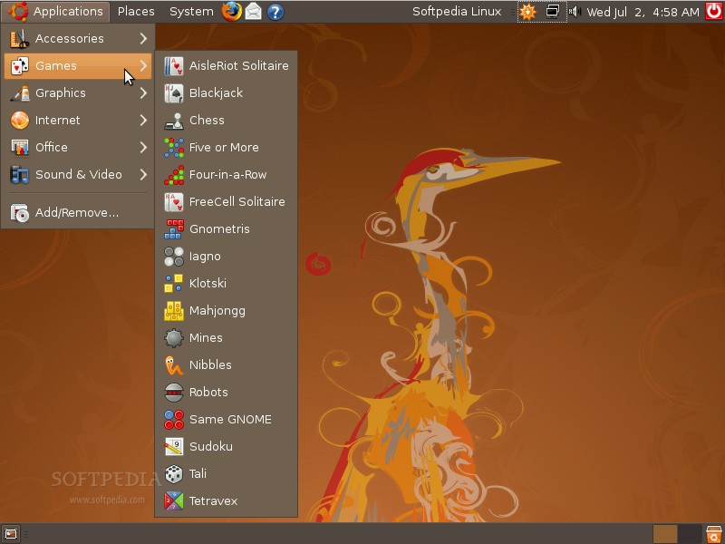
Task: Open the Places menu
Action: (135, 12)
